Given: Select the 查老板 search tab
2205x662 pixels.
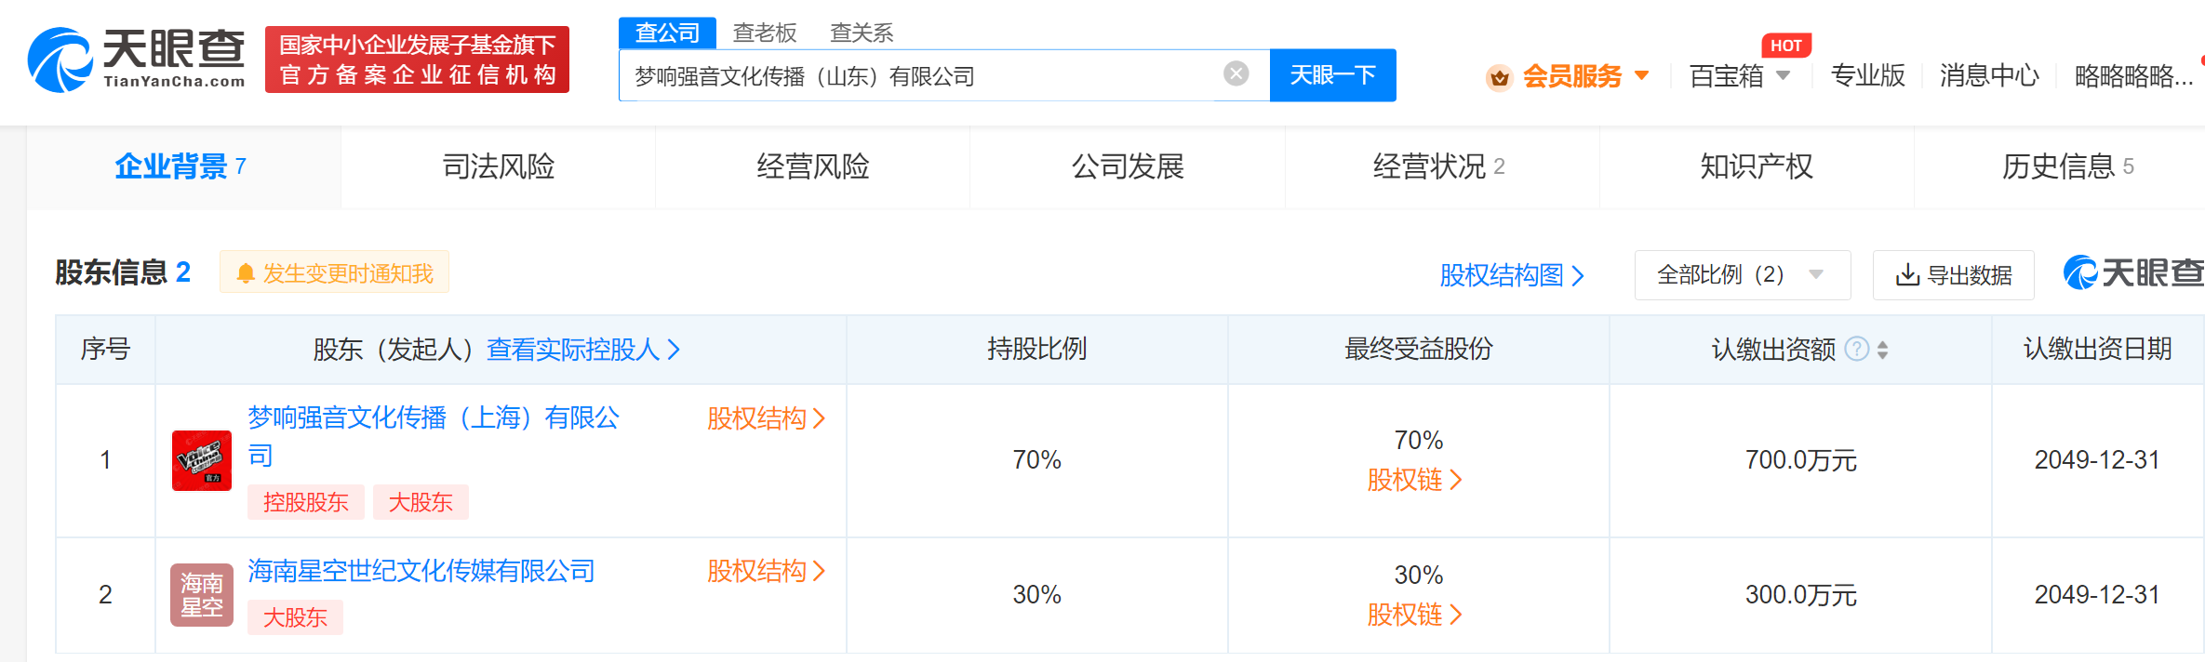Looking at the screenshot, I should tap(764, 33).
